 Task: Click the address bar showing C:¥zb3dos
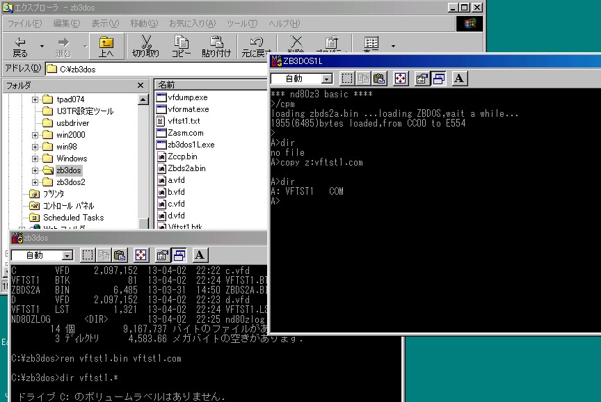click(157, 69)
